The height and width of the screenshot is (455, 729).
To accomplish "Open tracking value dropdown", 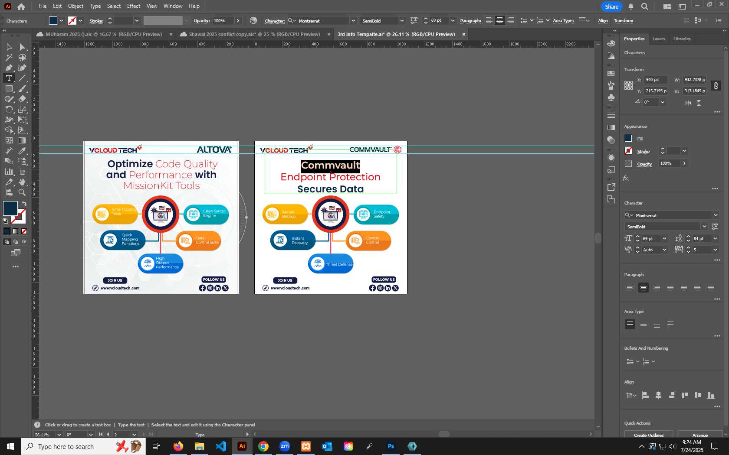I will [x=715, y=250].
